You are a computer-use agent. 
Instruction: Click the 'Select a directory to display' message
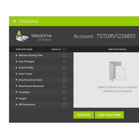pos(117,89)
